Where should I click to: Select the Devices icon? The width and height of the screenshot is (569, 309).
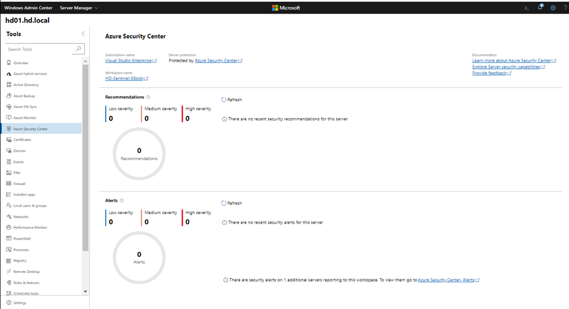(9, 151)
